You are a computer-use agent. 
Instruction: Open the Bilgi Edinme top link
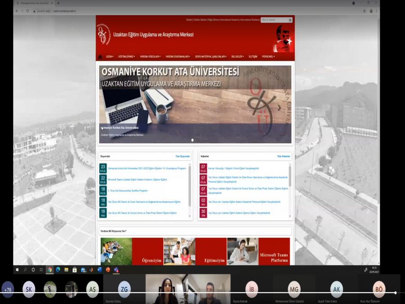click(x=214, y=20)
